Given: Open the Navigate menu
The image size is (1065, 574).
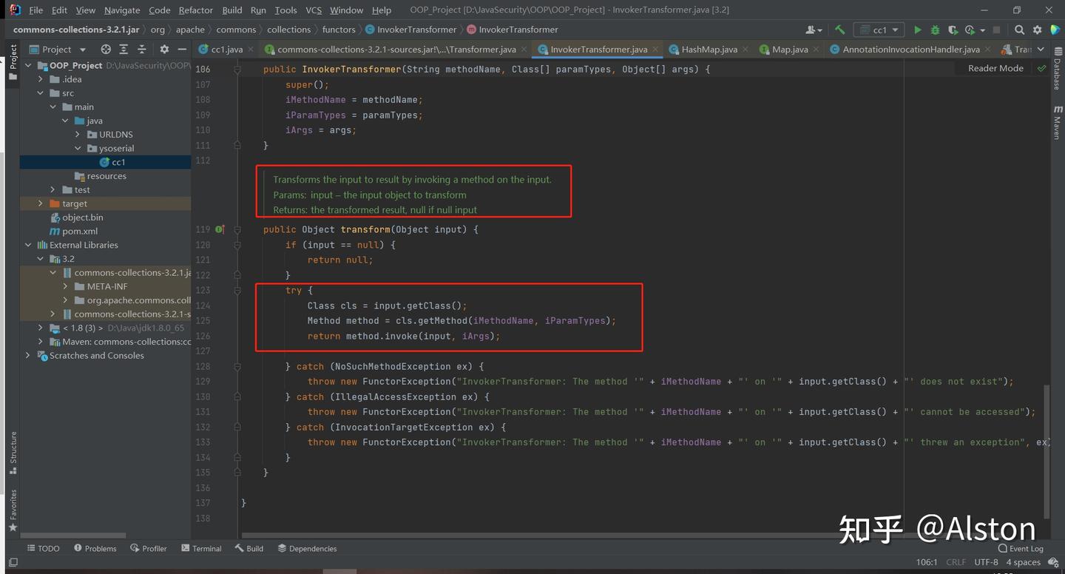Looking at the screenshot, I should [122, 10].
